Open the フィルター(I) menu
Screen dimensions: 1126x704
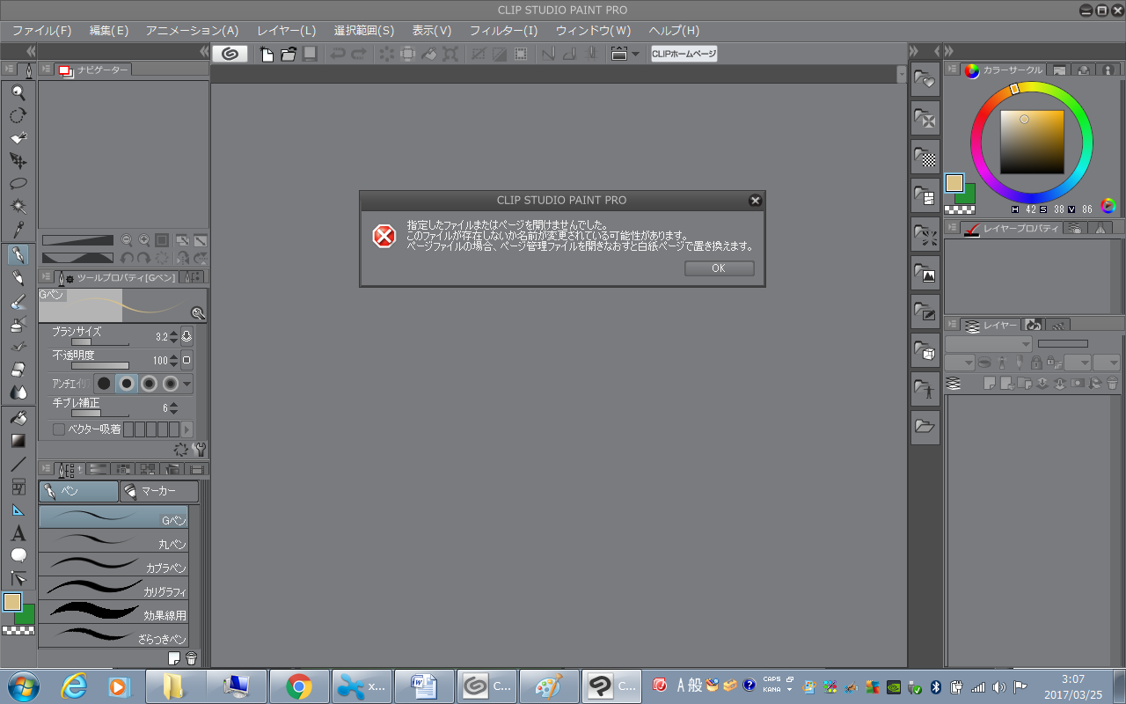(503, 31)
